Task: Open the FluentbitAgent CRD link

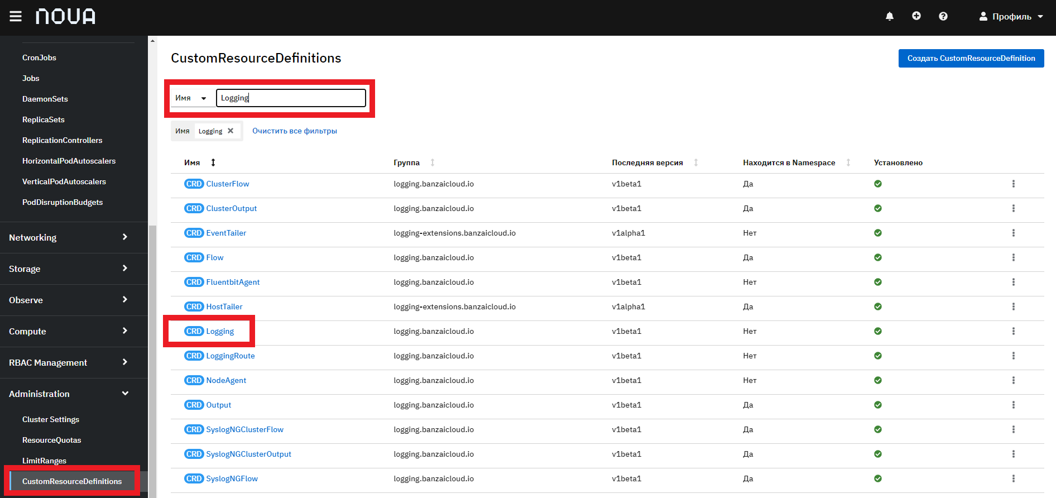Action: point(233,282)
